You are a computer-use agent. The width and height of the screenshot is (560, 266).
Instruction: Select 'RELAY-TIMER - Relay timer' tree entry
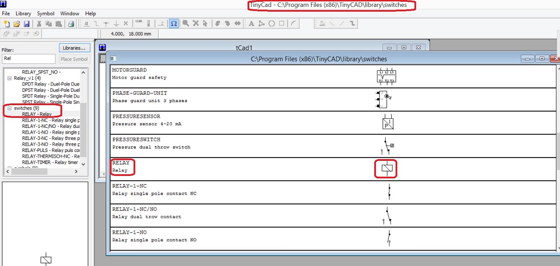[x=50, y=162]
